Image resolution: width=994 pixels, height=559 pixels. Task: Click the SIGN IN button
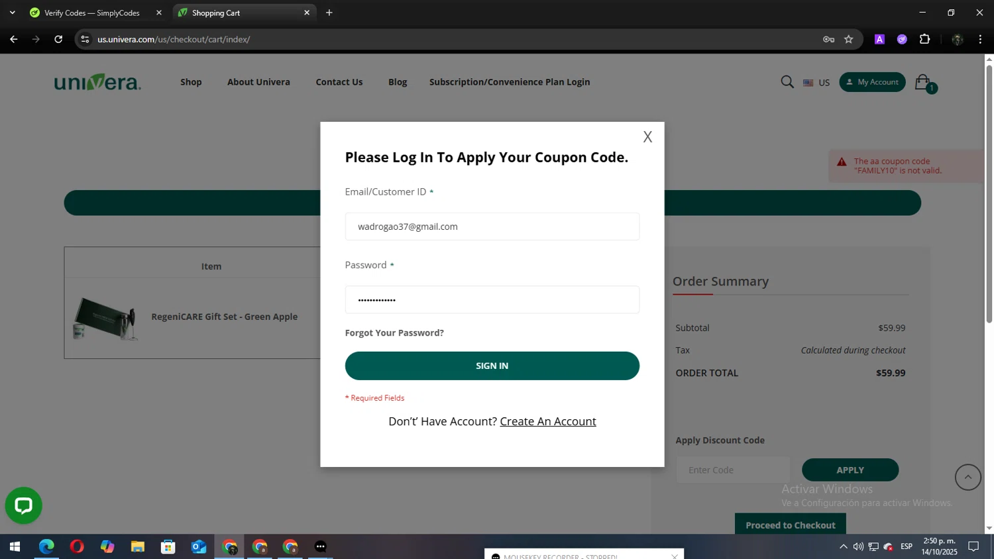pyautogui.click(x=492, y=366)
